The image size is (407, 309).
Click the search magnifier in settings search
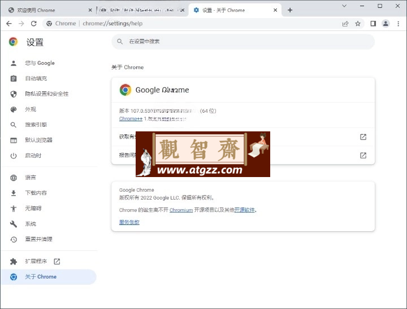(120, 41)
